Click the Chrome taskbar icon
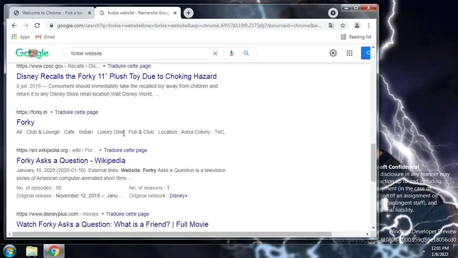The image size is (458, 258). (54, 251)
